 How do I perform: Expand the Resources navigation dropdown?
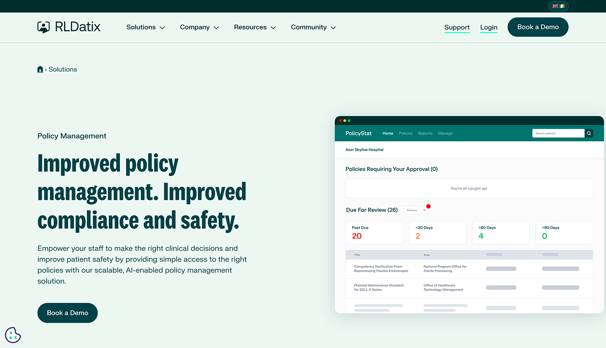point(255,27)
